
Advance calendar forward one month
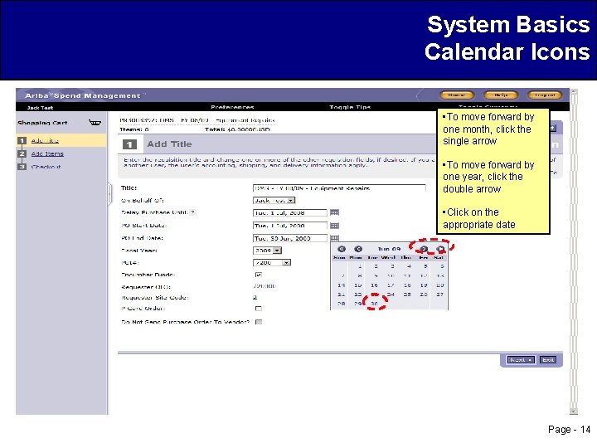(424, 249)
